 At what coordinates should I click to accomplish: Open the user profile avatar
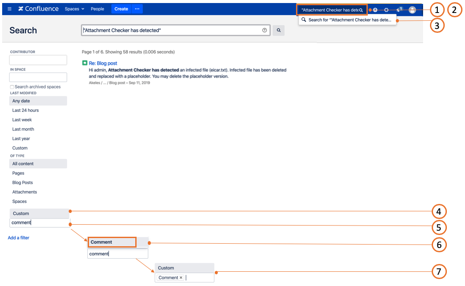coord(412,10)
